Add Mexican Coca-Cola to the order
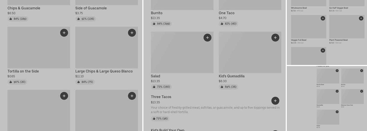This screenshot has width=367, height=131. [x=361, y=91]
